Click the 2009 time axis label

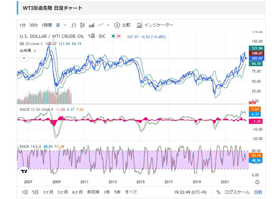[x=56, y=182]
